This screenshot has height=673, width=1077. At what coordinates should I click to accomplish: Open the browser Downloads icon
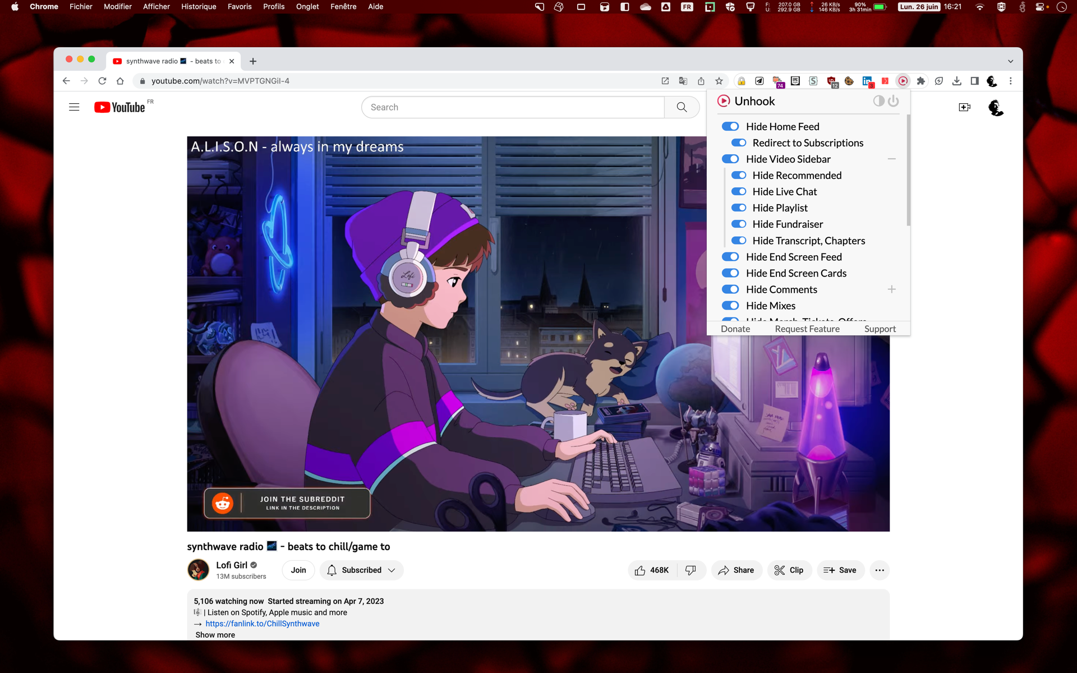(956, 81)
